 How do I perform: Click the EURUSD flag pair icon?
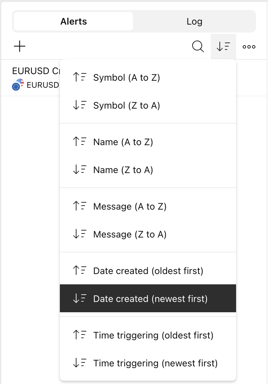coord(18,85)
